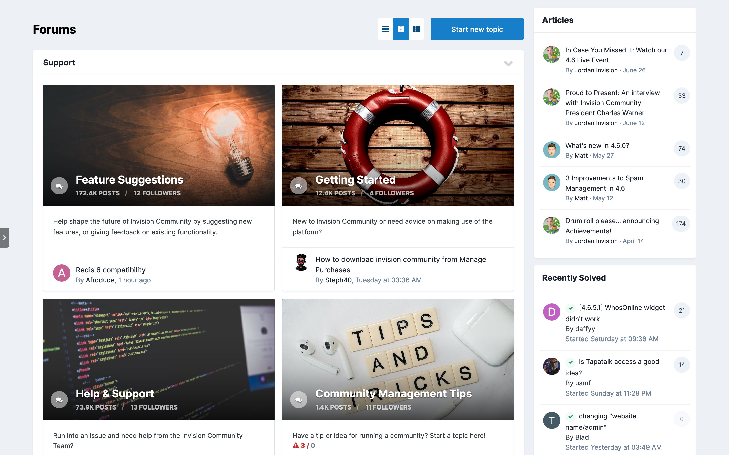729x455 pixels.
Task: Click daffyy's purple D avatar
Action: pos(552,312)
